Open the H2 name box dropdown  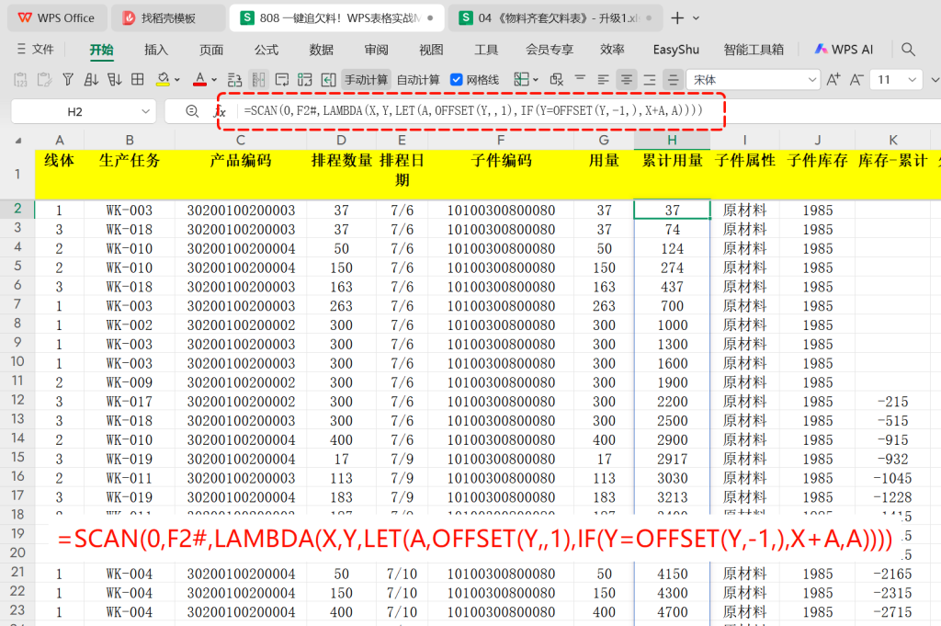click(x=145, y=111)
